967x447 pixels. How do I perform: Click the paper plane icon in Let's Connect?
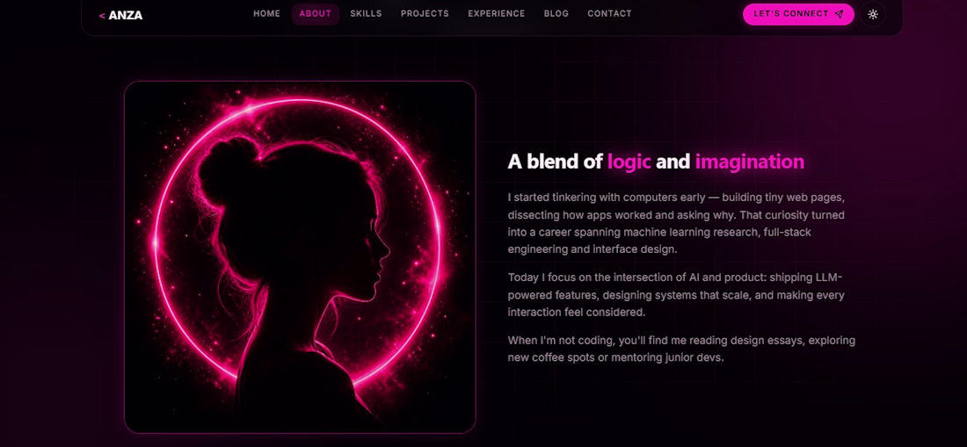click(839, 14)
